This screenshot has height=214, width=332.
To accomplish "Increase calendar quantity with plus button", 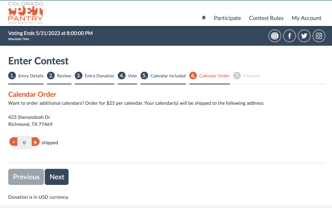I will point(35,142).
